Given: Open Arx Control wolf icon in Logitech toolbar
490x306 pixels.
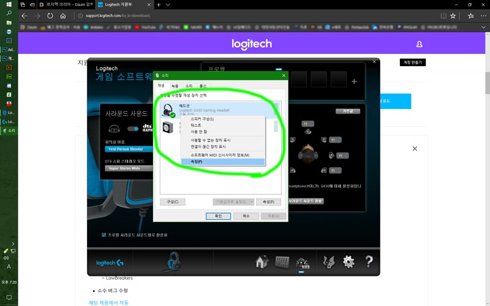Looking at the screenshot, I should click(x=328, y=262).
